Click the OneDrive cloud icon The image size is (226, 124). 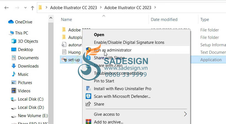(x=11, y=22)
